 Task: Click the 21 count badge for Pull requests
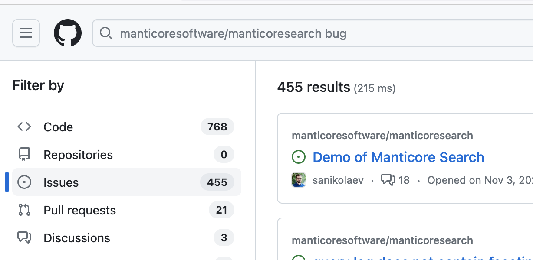222,210
